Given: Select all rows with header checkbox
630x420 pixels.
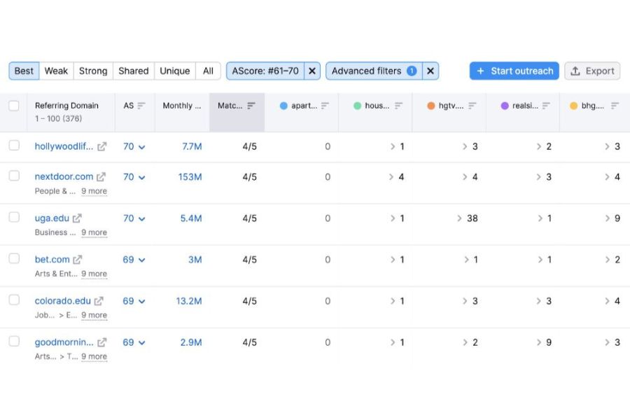Looking at the screenshot, I should 14,106.
